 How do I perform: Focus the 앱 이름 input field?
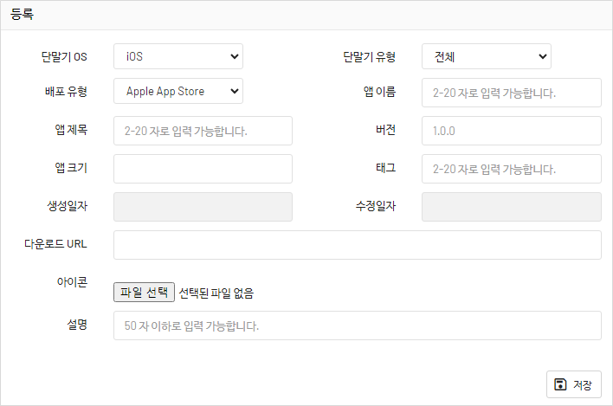click(511, 93)
